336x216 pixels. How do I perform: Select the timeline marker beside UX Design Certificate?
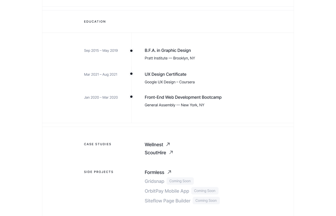131,74
